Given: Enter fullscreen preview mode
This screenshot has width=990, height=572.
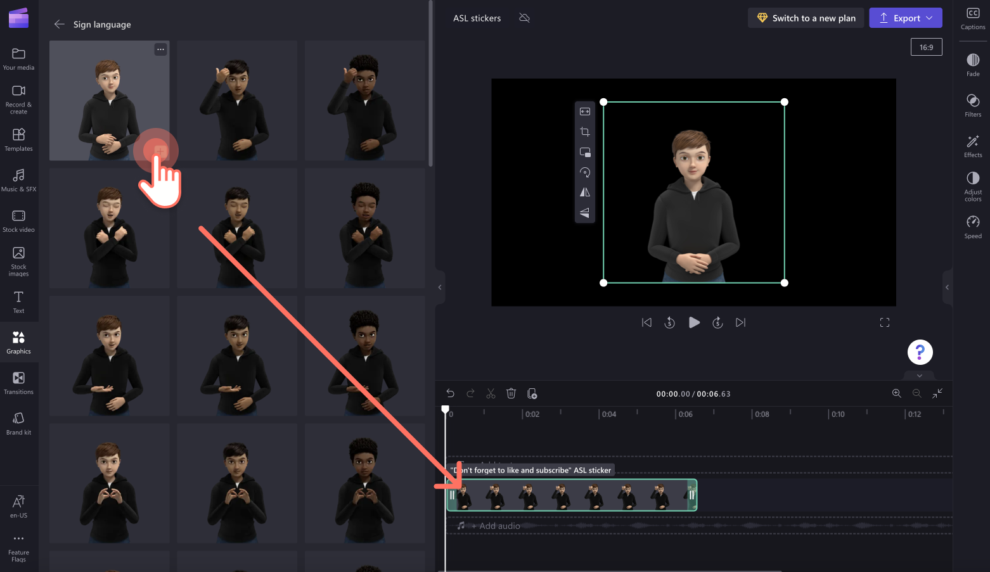Looking at the screenshot, I should (885, 322).
